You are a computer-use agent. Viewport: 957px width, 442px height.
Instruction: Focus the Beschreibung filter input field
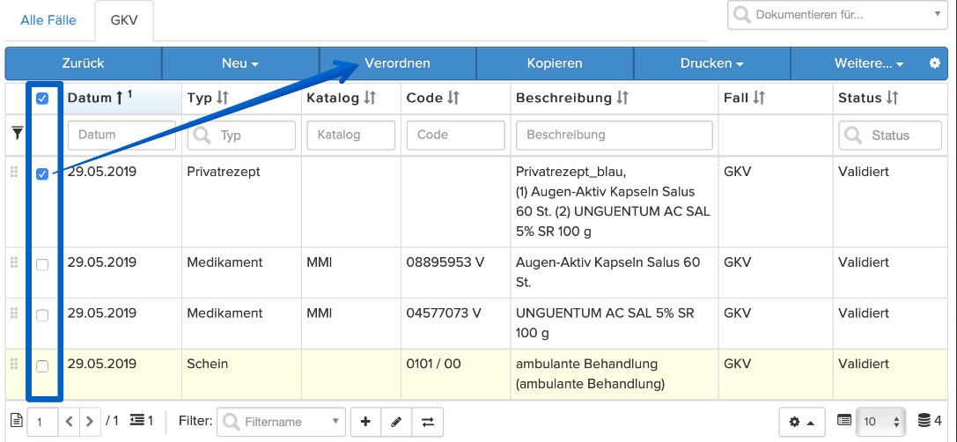614,135
